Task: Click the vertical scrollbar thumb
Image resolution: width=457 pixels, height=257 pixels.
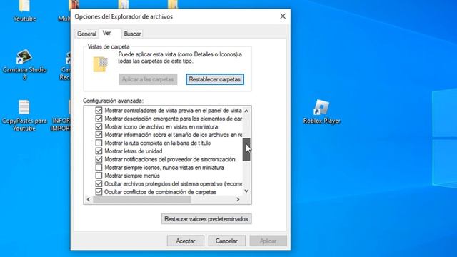Action: tap(246, 149)
